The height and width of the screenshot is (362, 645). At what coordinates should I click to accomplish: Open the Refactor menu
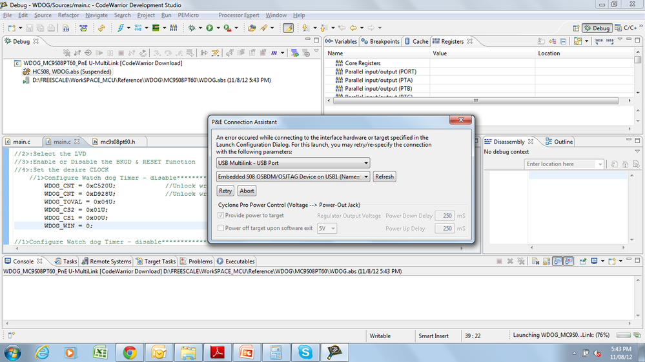[68, 15]
